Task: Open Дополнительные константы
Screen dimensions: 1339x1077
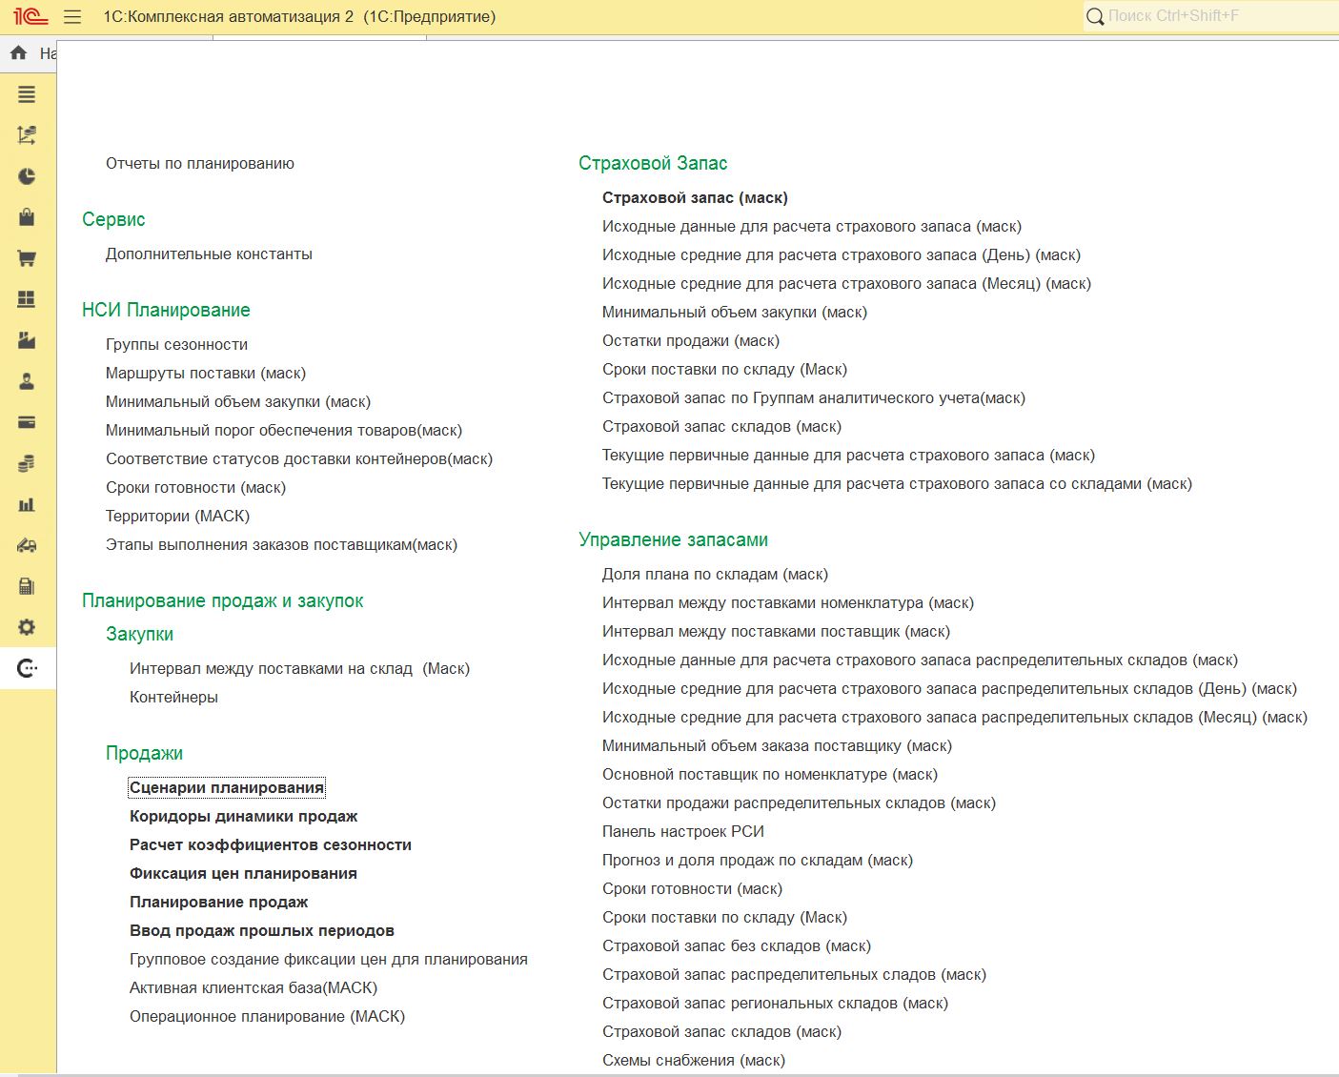Action: [x=209, y=254]
